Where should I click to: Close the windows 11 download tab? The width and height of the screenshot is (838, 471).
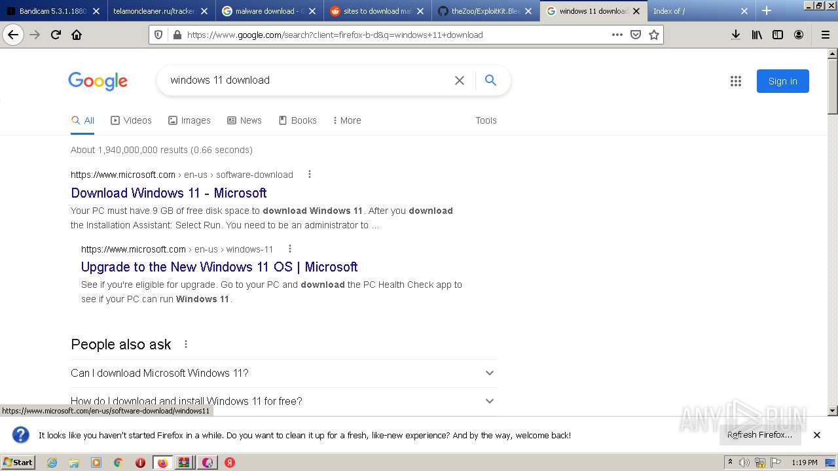636,11
